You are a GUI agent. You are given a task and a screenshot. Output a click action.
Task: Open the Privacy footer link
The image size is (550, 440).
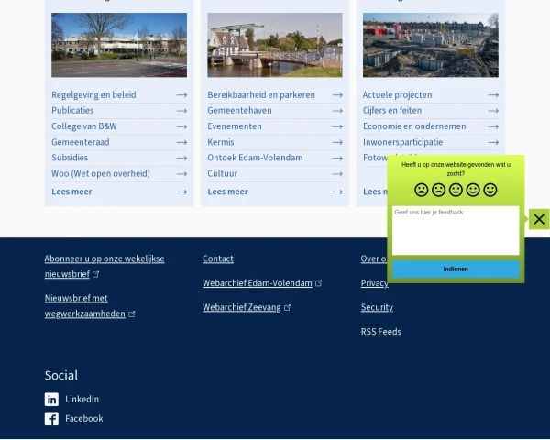pyautogui.click(x=374, y=283)
